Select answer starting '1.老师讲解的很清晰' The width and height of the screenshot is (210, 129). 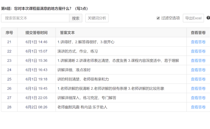(x=111, y=88)
